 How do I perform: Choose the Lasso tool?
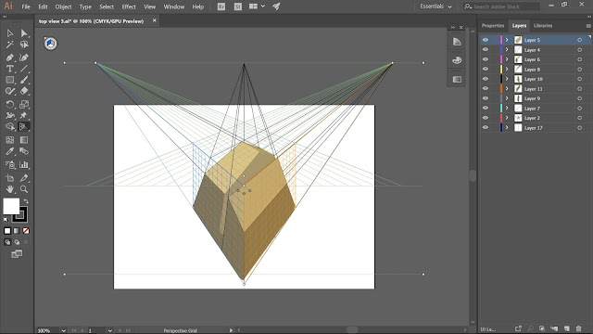pos(24,45)
